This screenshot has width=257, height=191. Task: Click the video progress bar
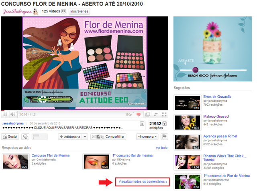pos(85,111)
